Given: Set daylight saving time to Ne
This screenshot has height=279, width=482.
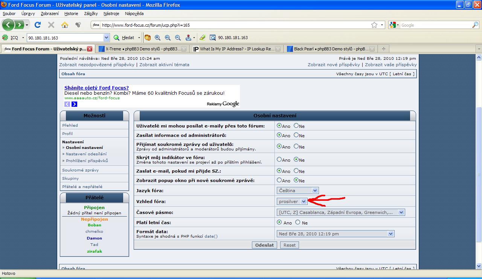Looking at the screenshot, I should 298,223.
